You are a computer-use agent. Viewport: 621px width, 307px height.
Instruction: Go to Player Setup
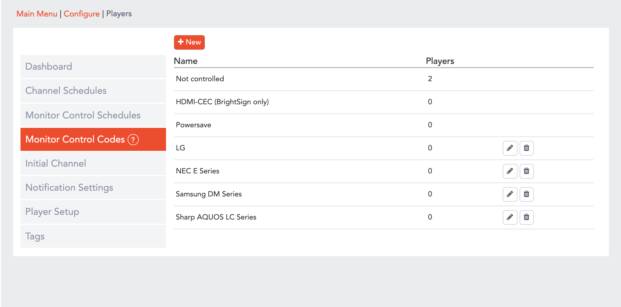93,212
